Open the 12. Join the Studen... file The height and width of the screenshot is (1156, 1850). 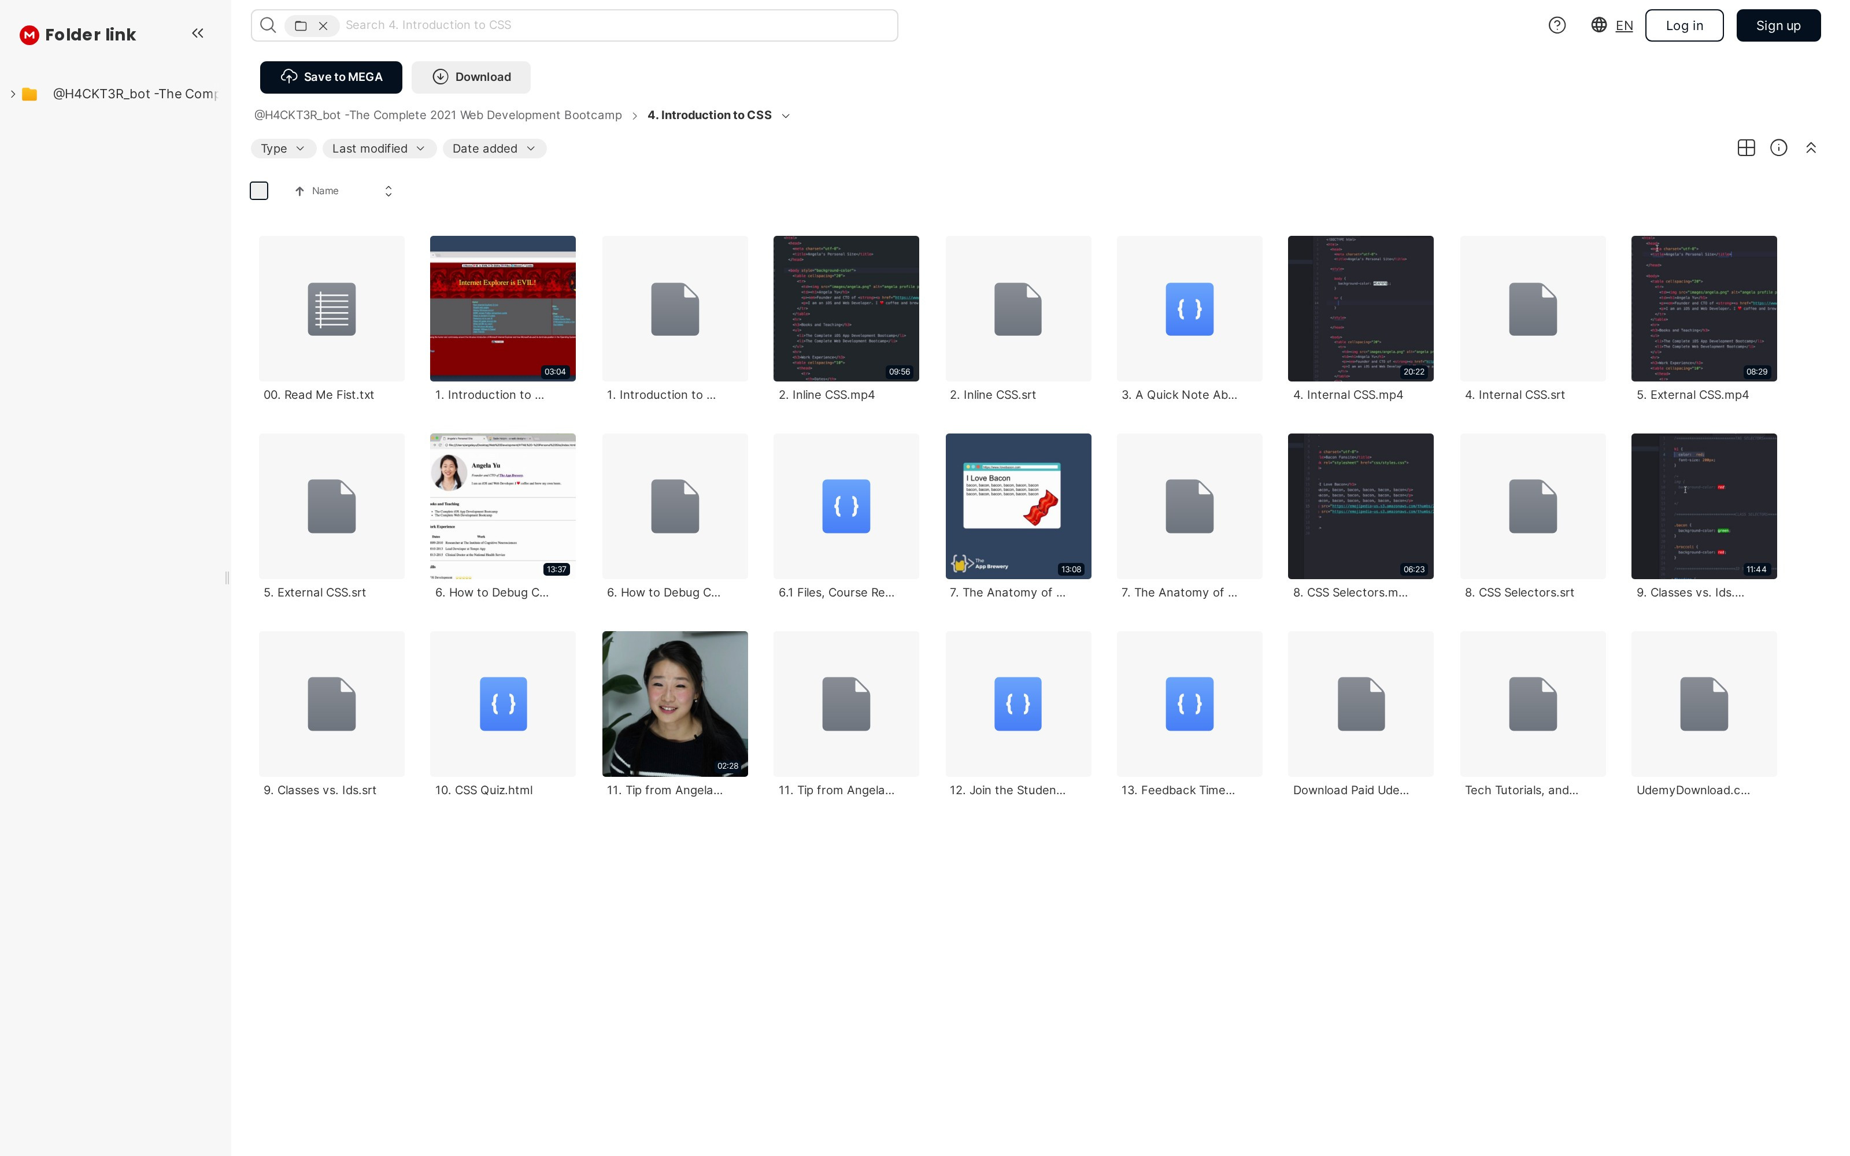click(1018, 703)
